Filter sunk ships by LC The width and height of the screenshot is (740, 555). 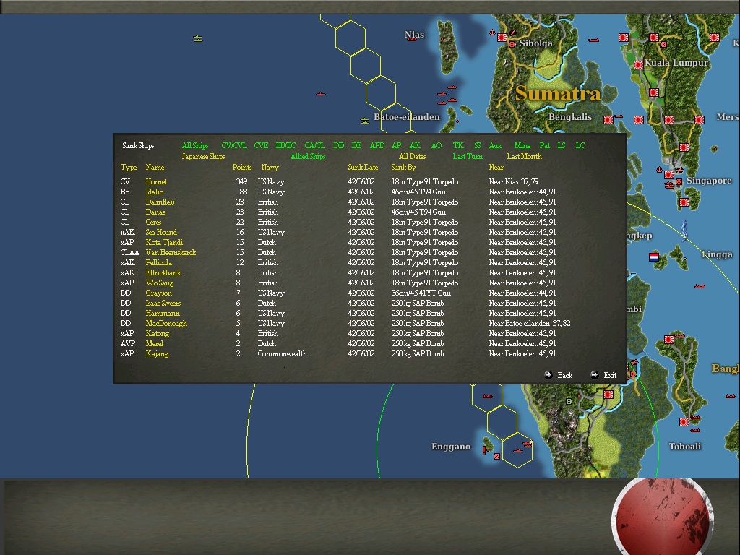pyautogui.click(x=580, y=145)
